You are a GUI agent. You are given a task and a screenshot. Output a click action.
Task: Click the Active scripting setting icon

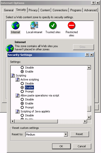click(x=17, y=79)
